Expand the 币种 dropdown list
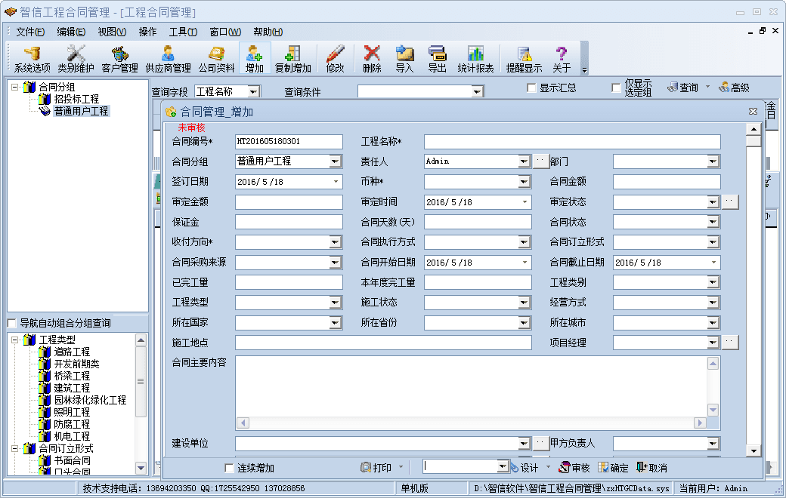This screenshot has width=786, height=498. click(x=524, y=182)
